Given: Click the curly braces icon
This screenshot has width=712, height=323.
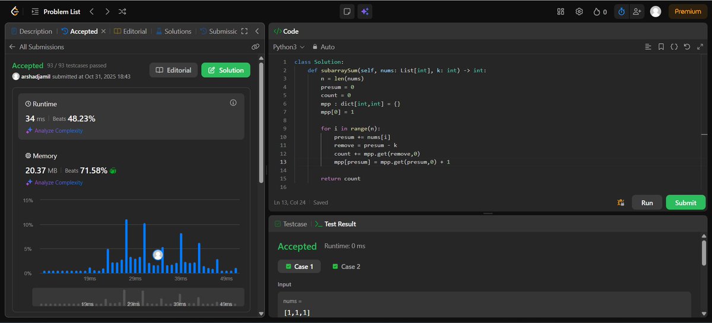Looking at the screenshot, I should 674,46.
